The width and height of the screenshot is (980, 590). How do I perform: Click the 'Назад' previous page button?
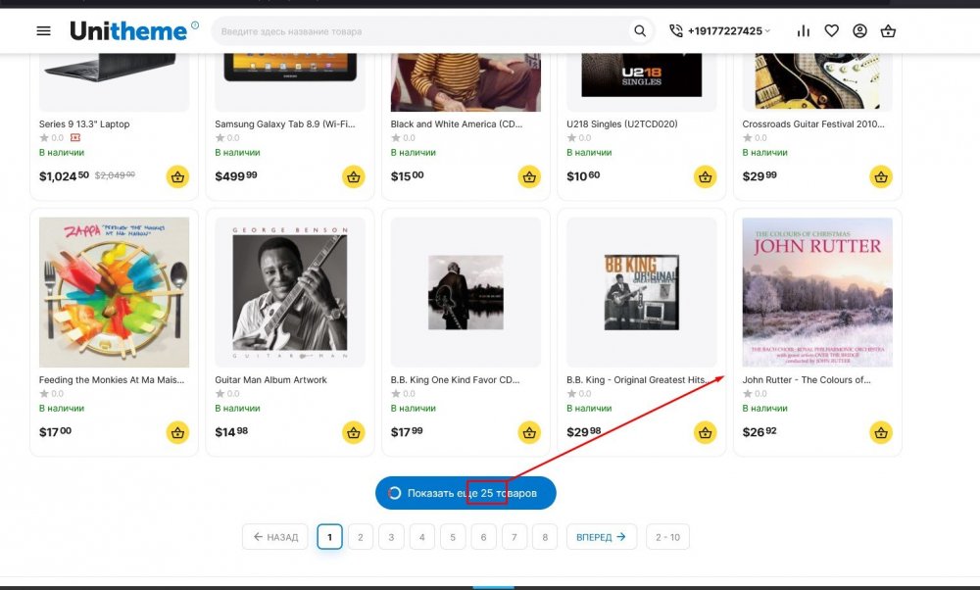(x=275, y=537)
